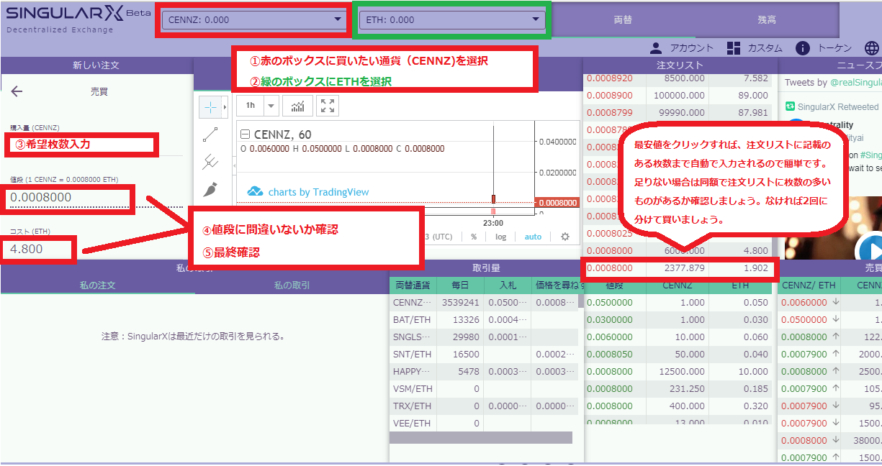This screenshot has height=466, width=882.
Task: Choose the trend line drawing tool
Action: pyautogui.click(x=210, y=134)
